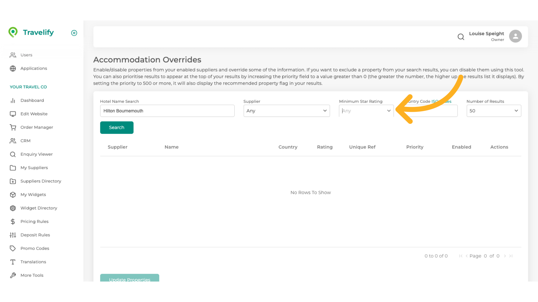538x302 pixels.
Task: Expand the Supplier dropdown
Action: (x=286, y=111)
